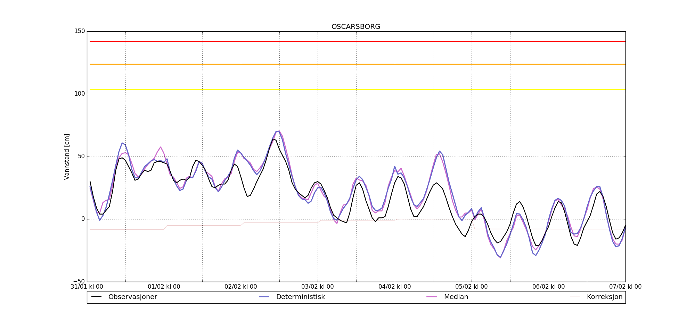The width and height of the screenshot is (695, 313).
Task: Click the 05/02 kl 00 x-axis tick label
Action: click(x=472, y=287)
